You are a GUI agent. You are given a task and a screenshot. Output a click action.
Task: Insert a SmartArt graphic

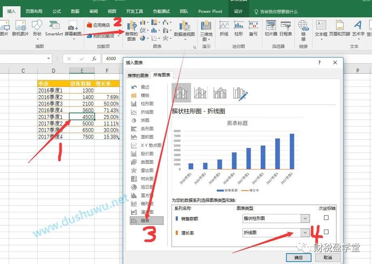(54, 28)
